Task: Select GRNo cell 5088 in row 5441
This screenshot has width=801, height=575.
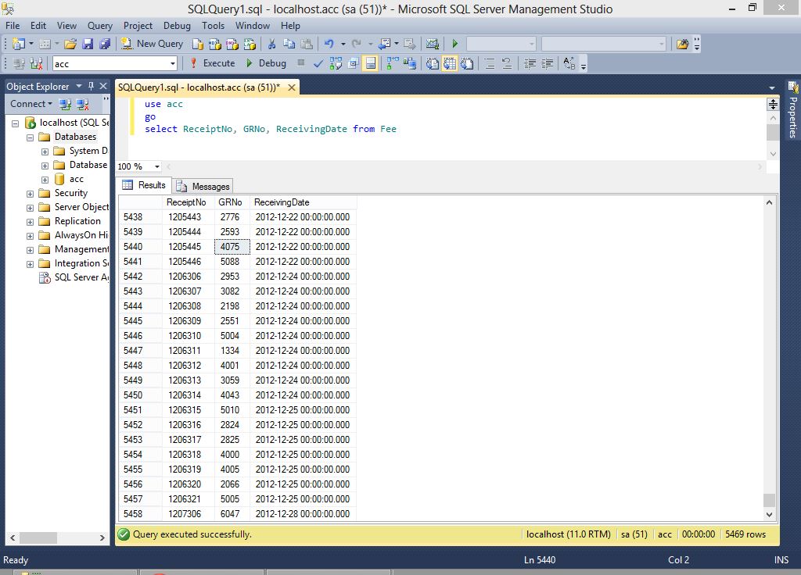Action: point(232,262)
